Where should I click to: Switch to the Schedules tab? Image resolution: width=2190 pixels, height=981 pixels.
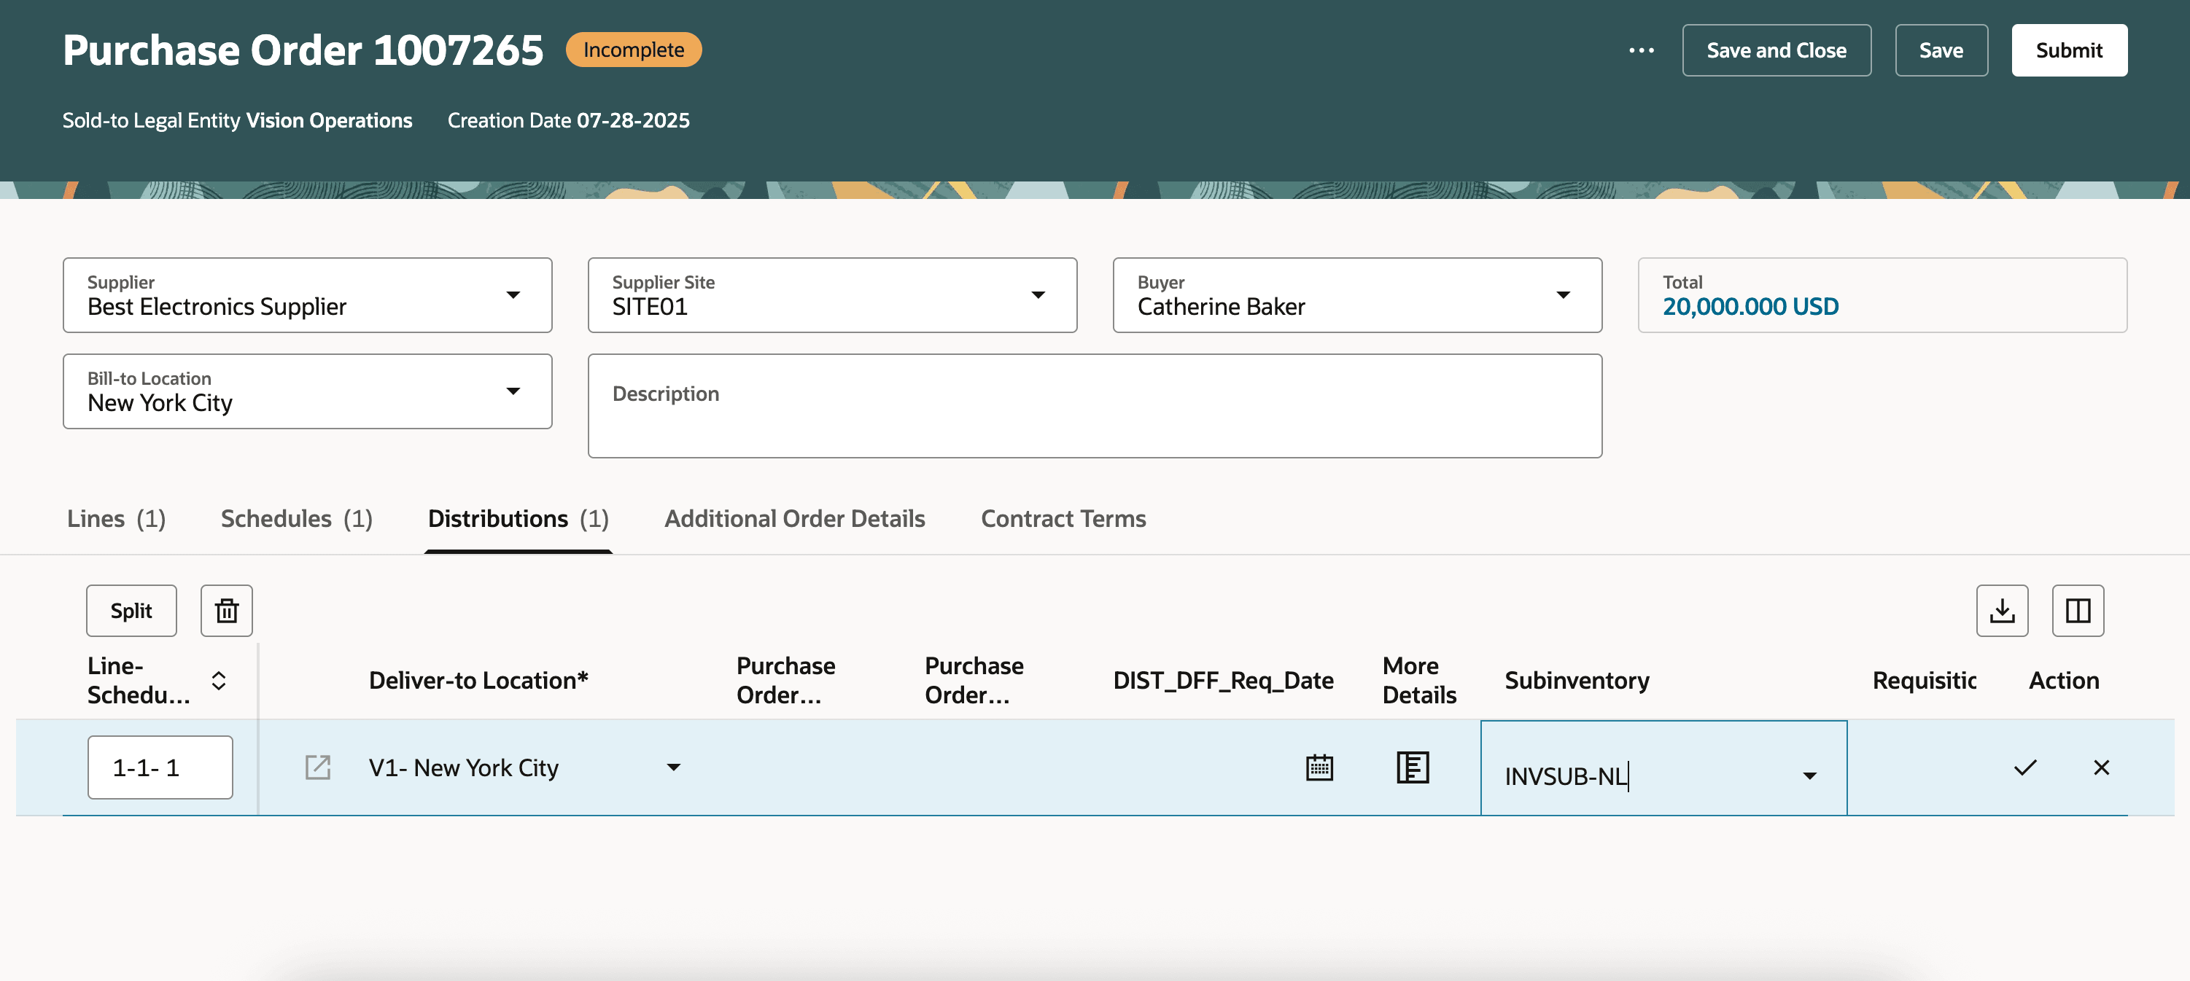(x=296, y=518)
